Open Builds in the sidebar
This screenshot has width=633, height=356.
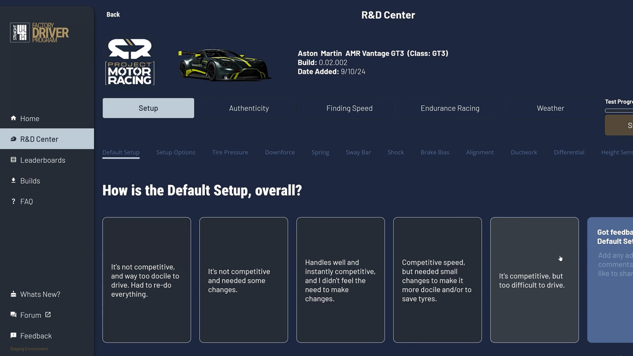coord(47,181)
